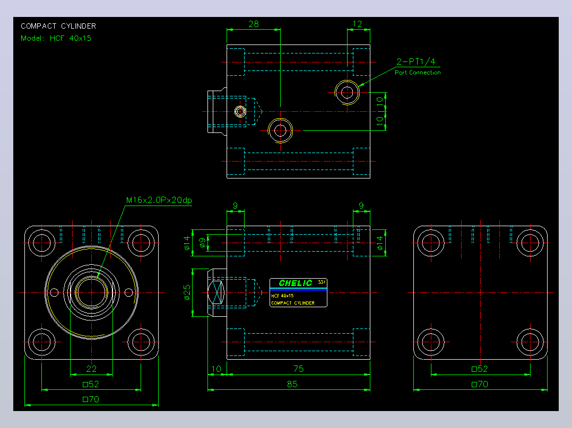Image resolution: width=572 pixels, height=428 pixels.
Task: Click the "28" dimension in top view
Action: [254, 24]
